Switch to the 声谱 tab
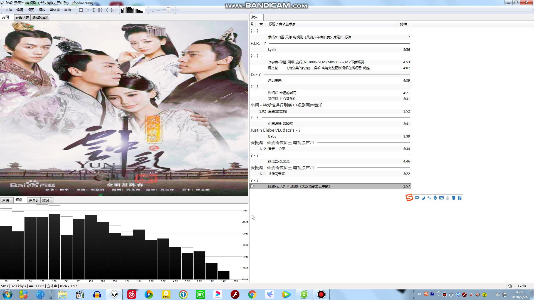This screenshot has height=300, width=534. (7, 200)
